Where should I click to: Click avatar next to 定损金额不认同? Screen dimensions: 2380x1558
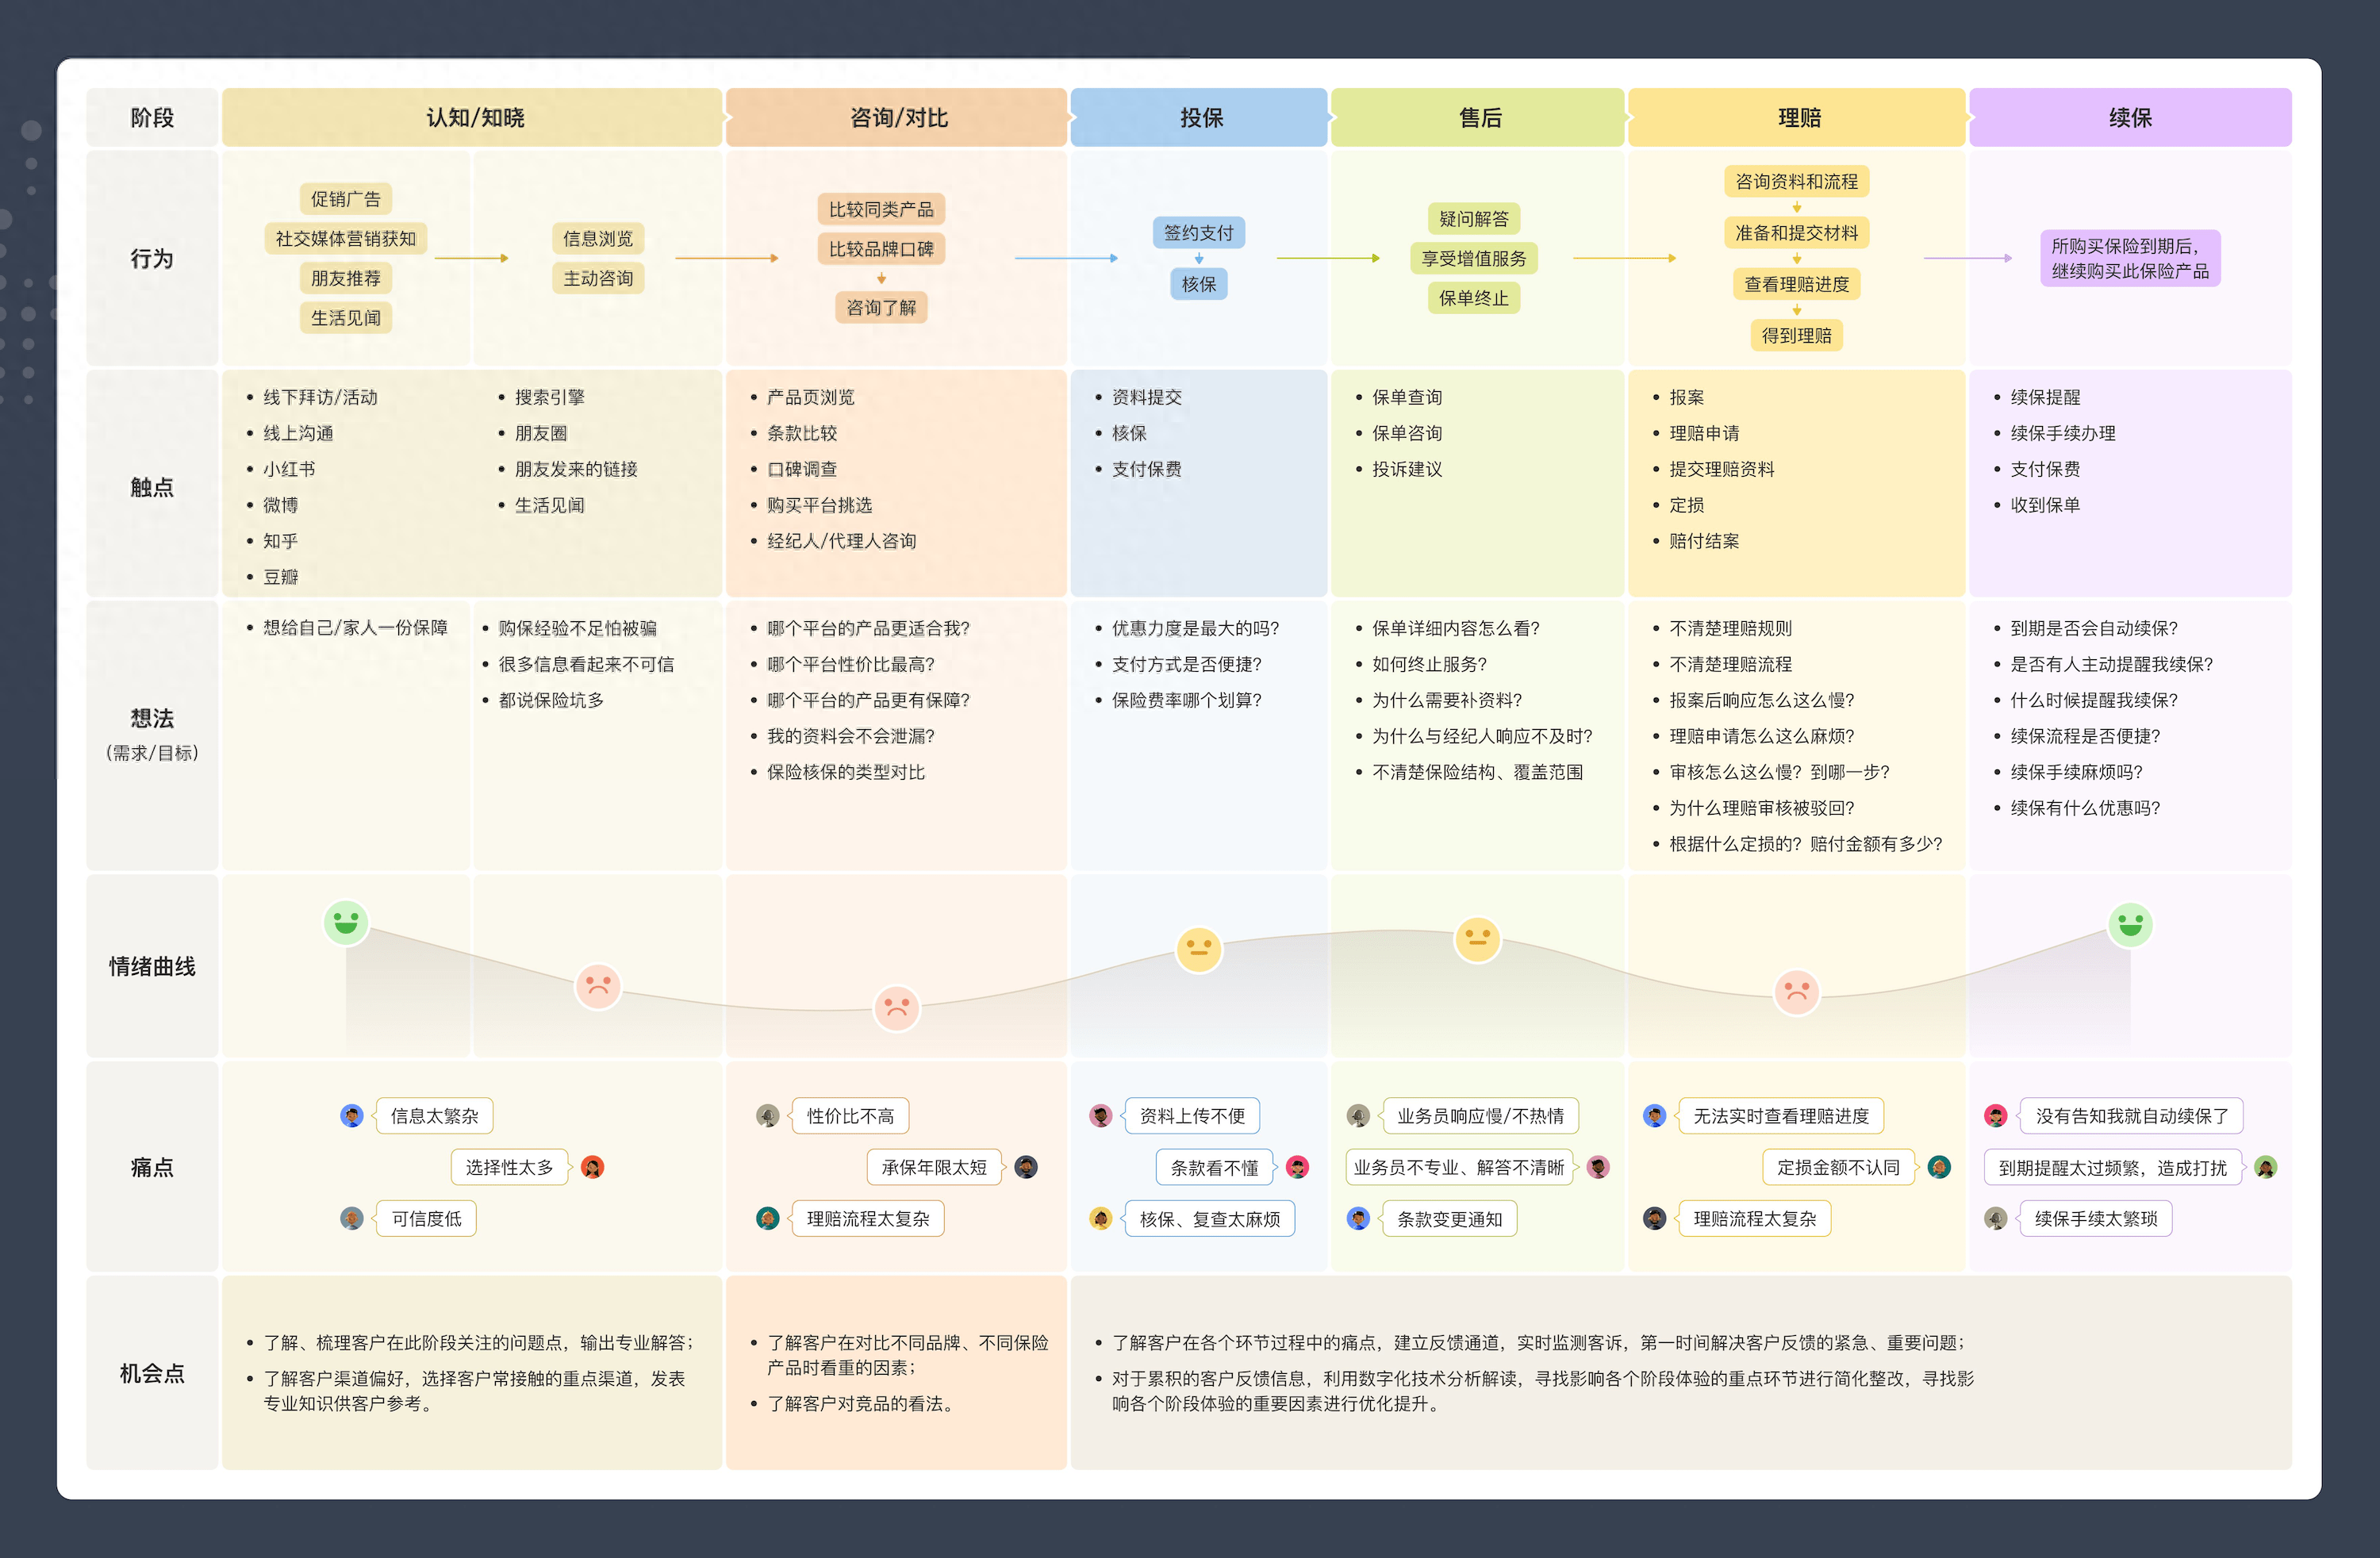[1939, 1167]
